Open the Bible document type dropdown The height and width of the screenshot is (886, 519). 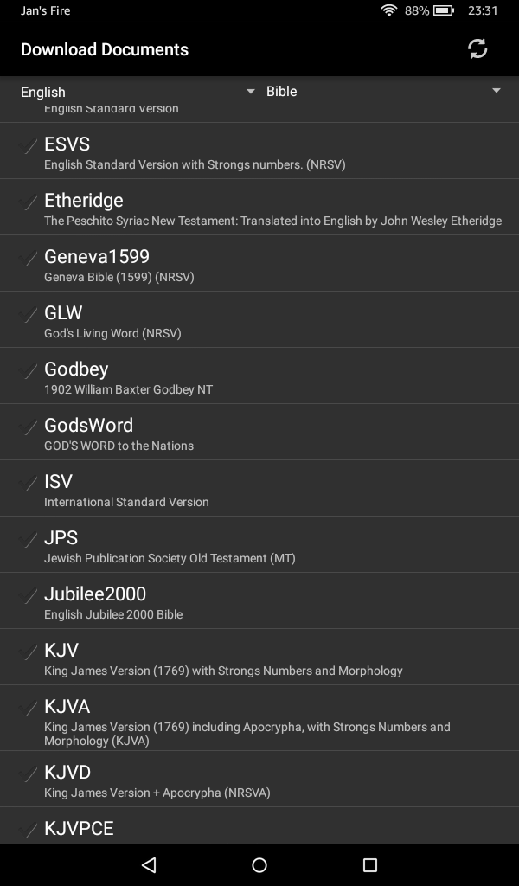[x=381, y=92]
